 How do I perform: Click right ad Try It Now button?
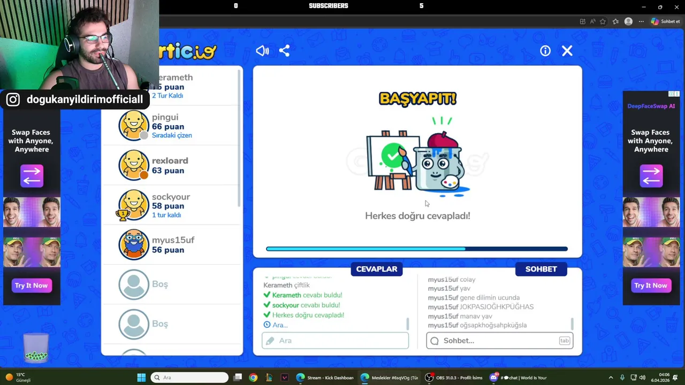(651, 286)
